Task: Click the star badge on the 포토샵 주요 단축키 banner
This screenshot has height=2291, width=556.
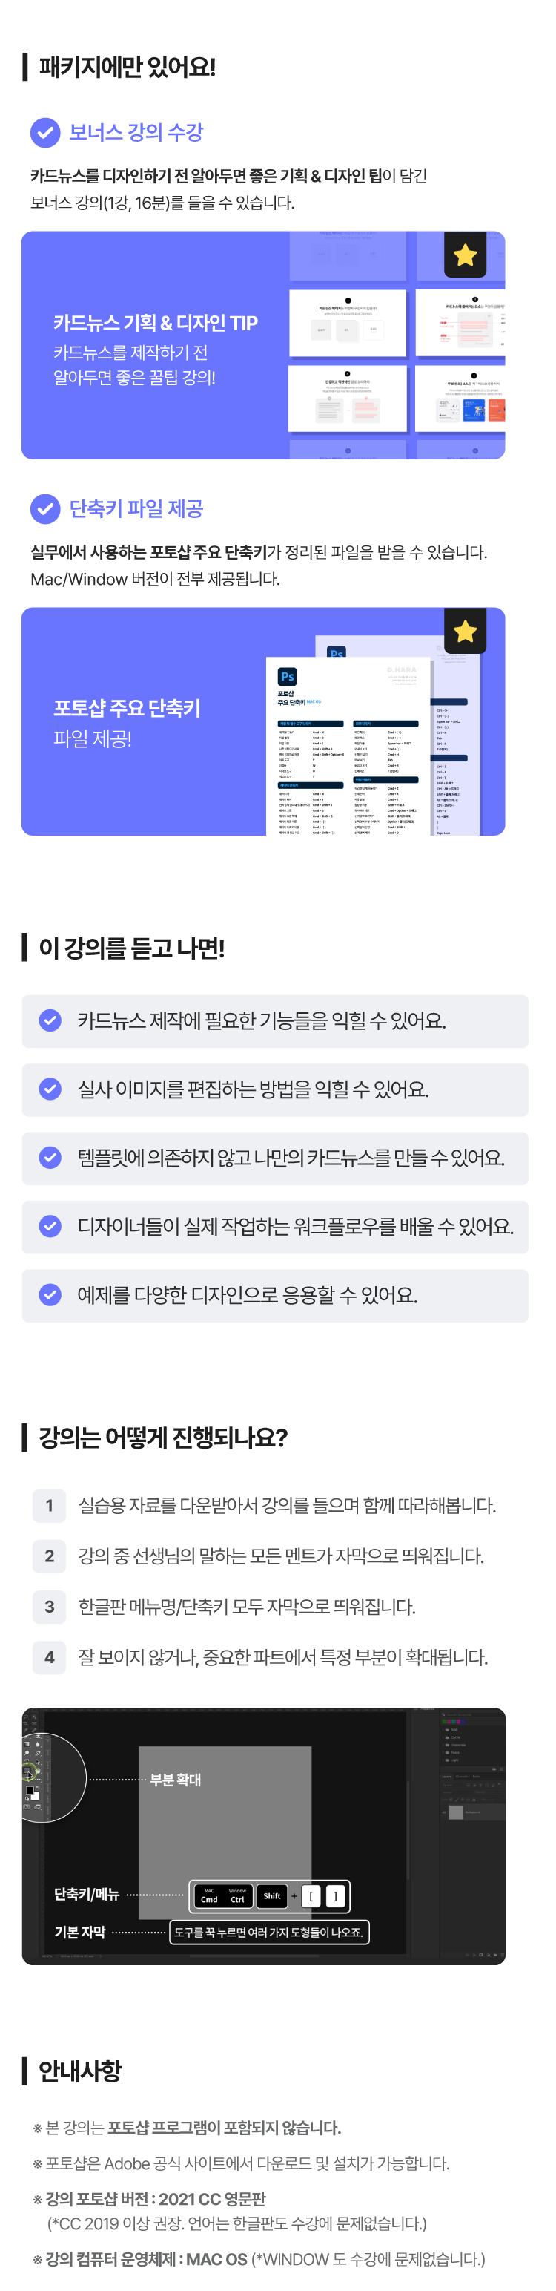Action: (465, 632)
